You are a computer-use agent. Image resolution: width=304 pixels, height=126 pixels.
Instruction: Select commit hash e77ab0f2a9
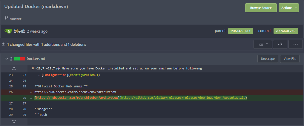pos(285,31)
